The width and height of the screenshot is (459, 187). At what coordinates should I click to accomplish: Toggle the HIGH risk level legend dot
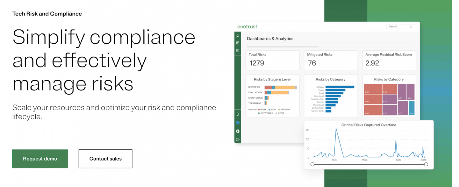pos(259,110)
